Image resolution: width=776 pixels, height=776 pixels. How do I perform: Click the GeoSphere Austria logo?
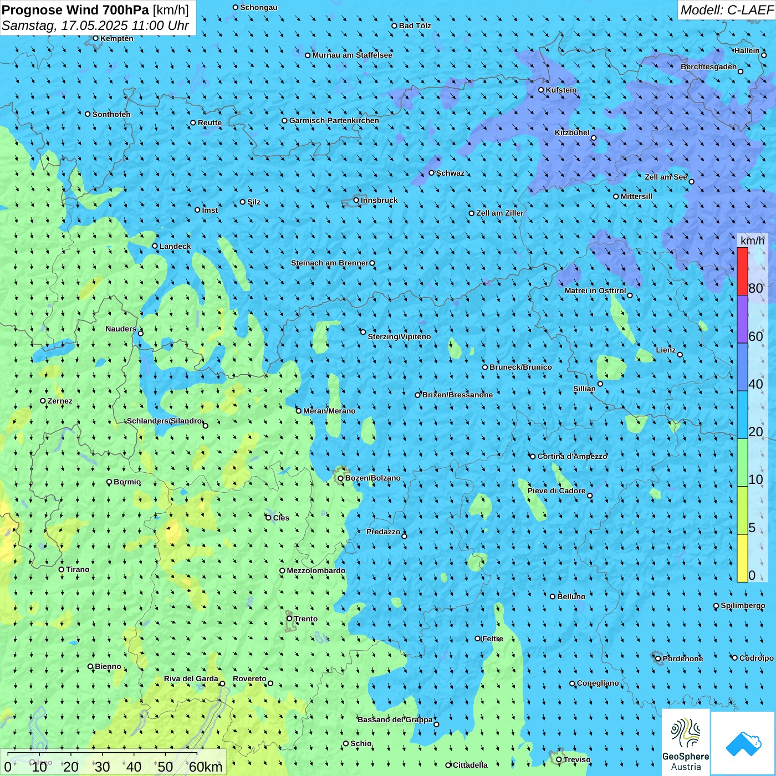click(686, 743)
